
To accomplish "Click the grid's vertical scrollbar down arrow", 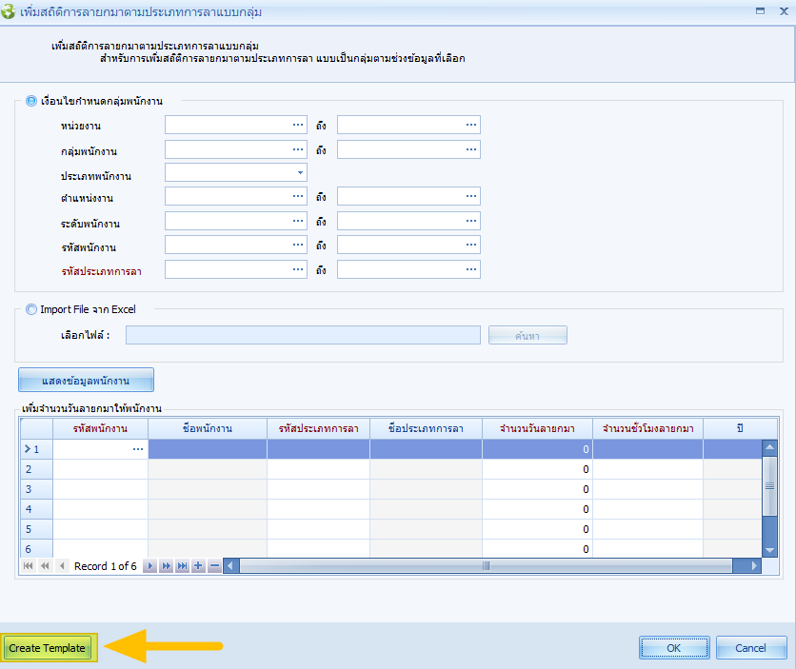I will (770, 549).
